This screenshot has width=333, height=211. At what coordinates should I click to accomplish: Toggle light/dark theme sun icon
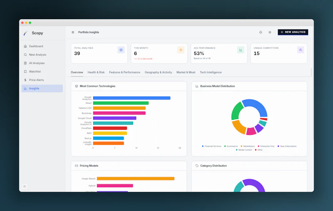point(270,32)
